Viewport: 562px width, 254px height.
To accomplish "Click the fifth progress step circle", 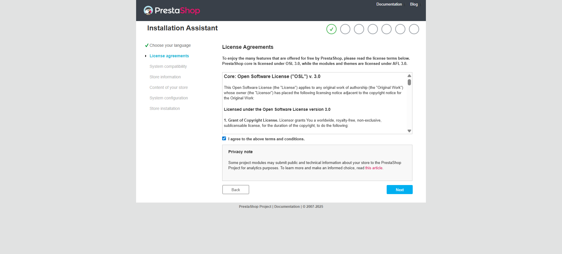I will click(386, 29).
